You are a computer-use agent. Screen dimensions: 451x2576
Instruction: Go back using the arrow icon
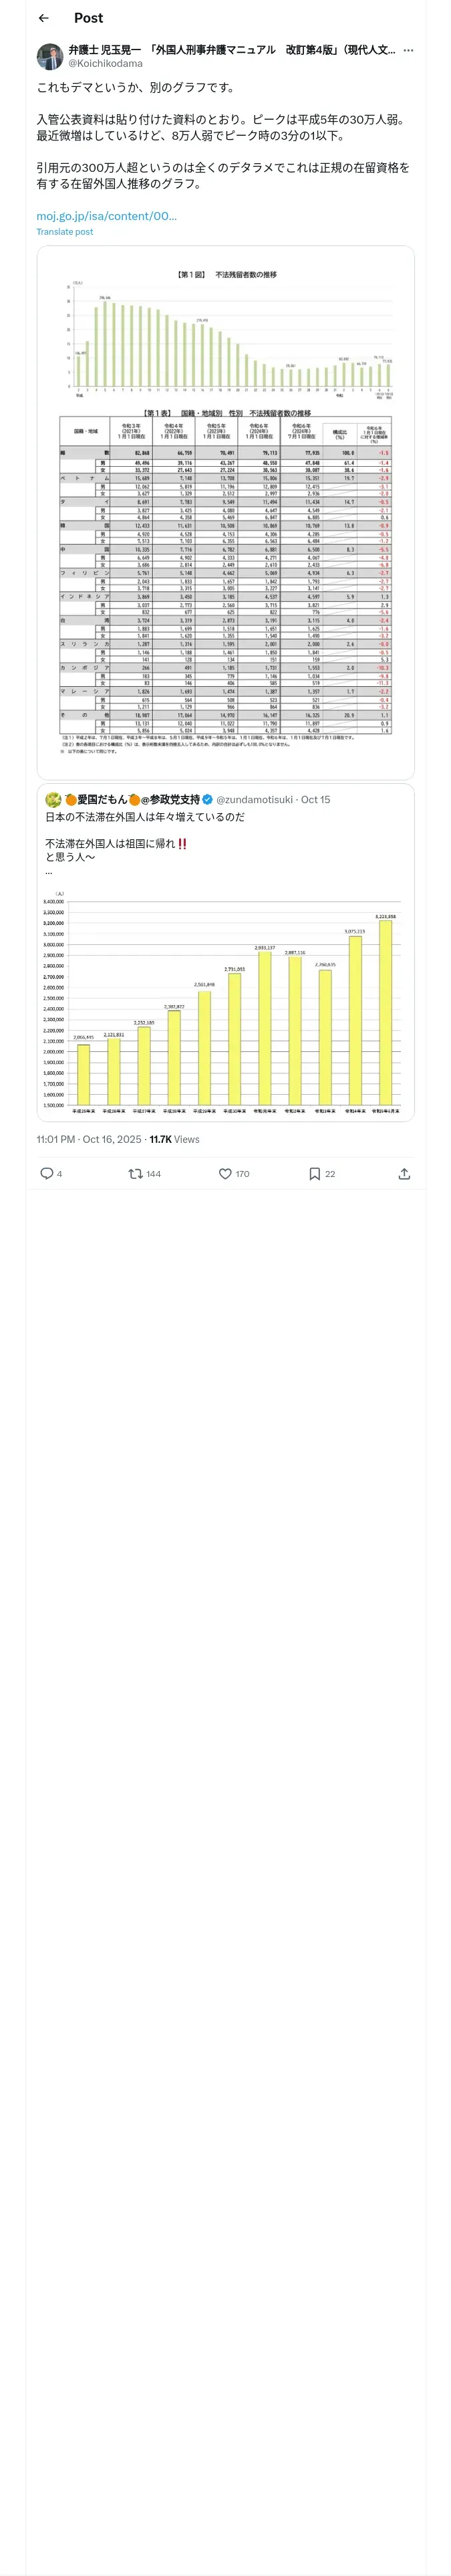click(43, 18)
